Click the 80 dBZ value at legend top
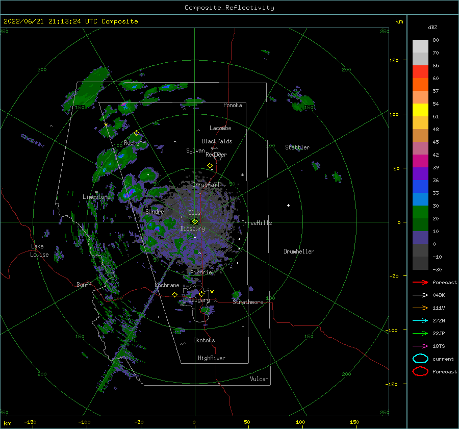The image size is (459, 429). pyautogui.click(x=436, y=40)
